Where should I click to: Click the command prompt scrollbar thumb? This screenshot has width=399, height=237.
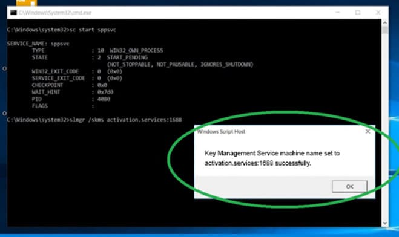(x=384, y=30)
